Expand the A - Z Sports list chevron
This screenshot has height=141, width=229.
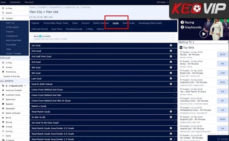pos(25,86)
